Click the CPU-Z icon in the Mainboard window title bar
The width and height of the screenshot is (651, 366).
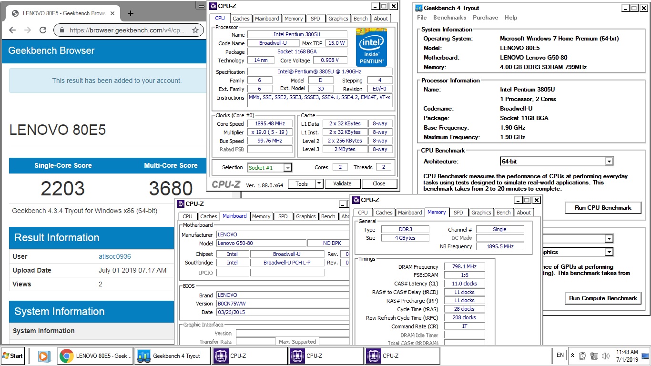click(181, 204)
